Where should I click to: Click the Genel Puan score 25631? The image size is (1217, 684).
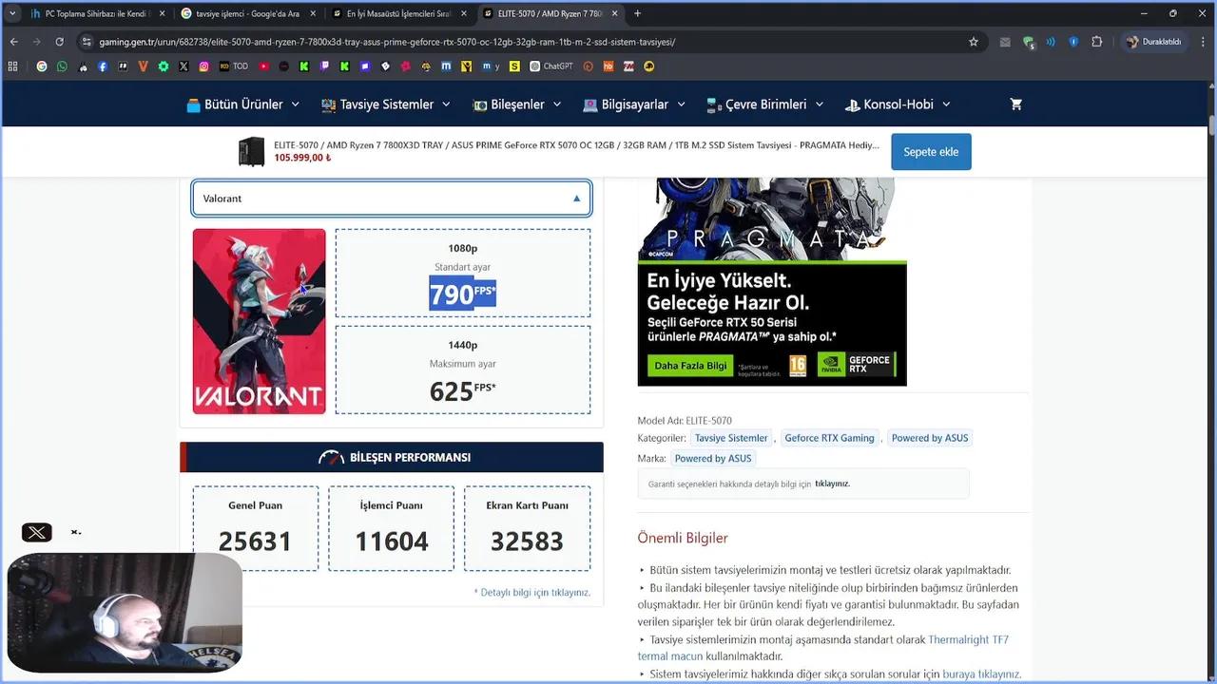[256, 541]
